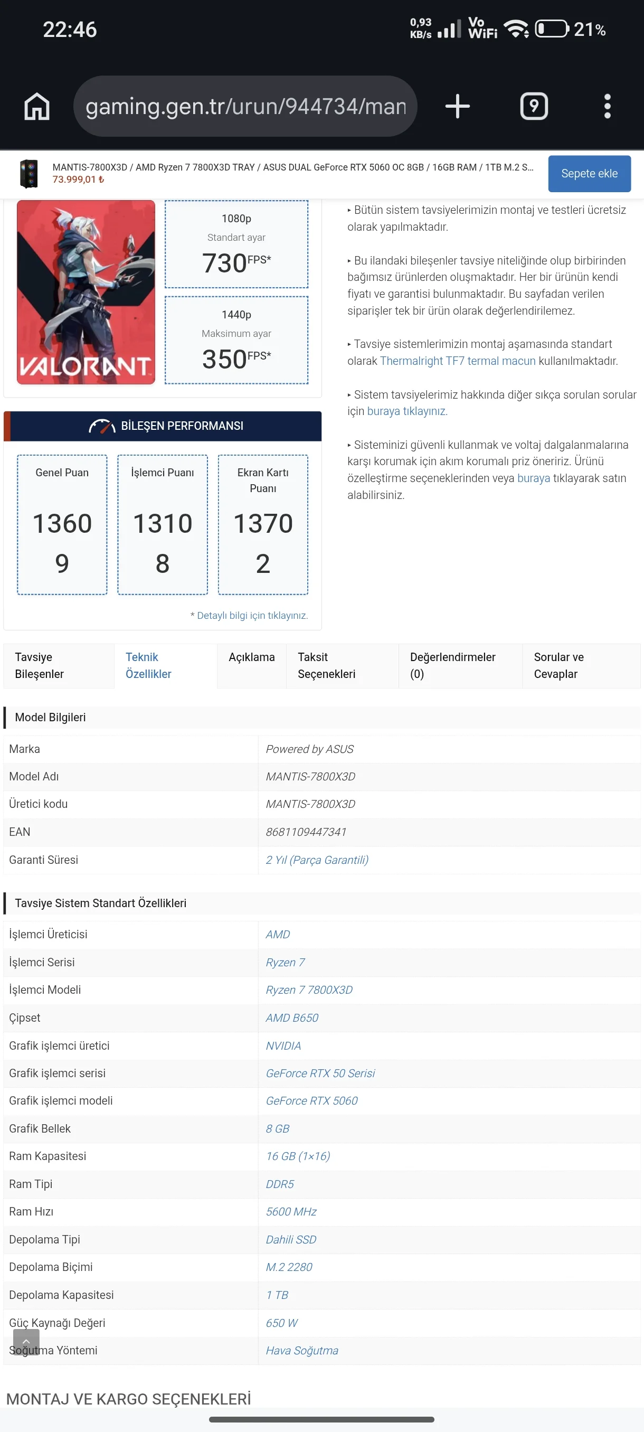
Task: Click the DDR5 RAM type link
Action: pos(279,1183)
